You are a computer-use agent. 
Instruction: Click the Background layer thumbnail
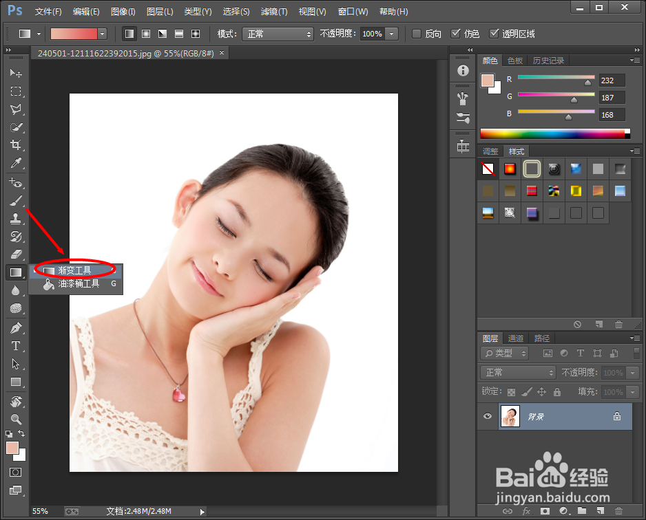pos(510,416)
